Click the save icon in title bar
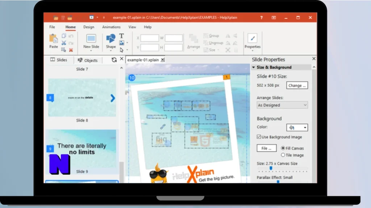371x208 pixels. [x=63, y=17]
